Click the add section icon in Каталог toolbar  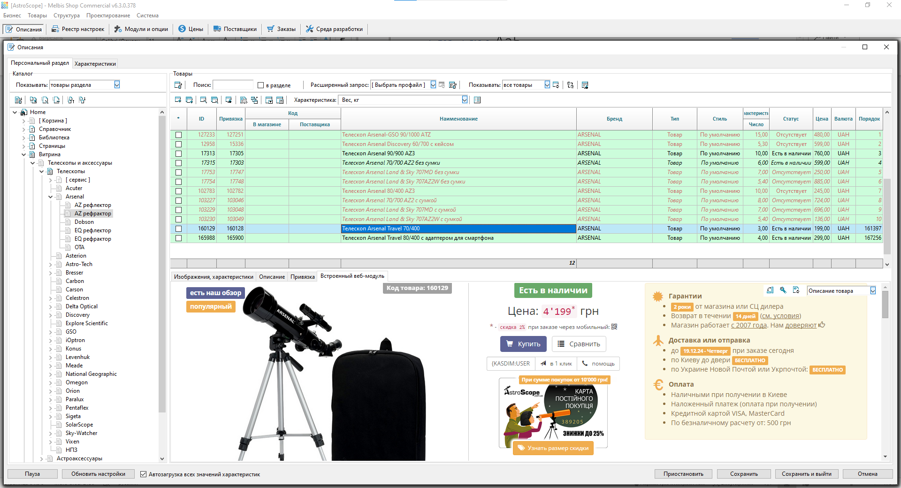coord(33,100)
